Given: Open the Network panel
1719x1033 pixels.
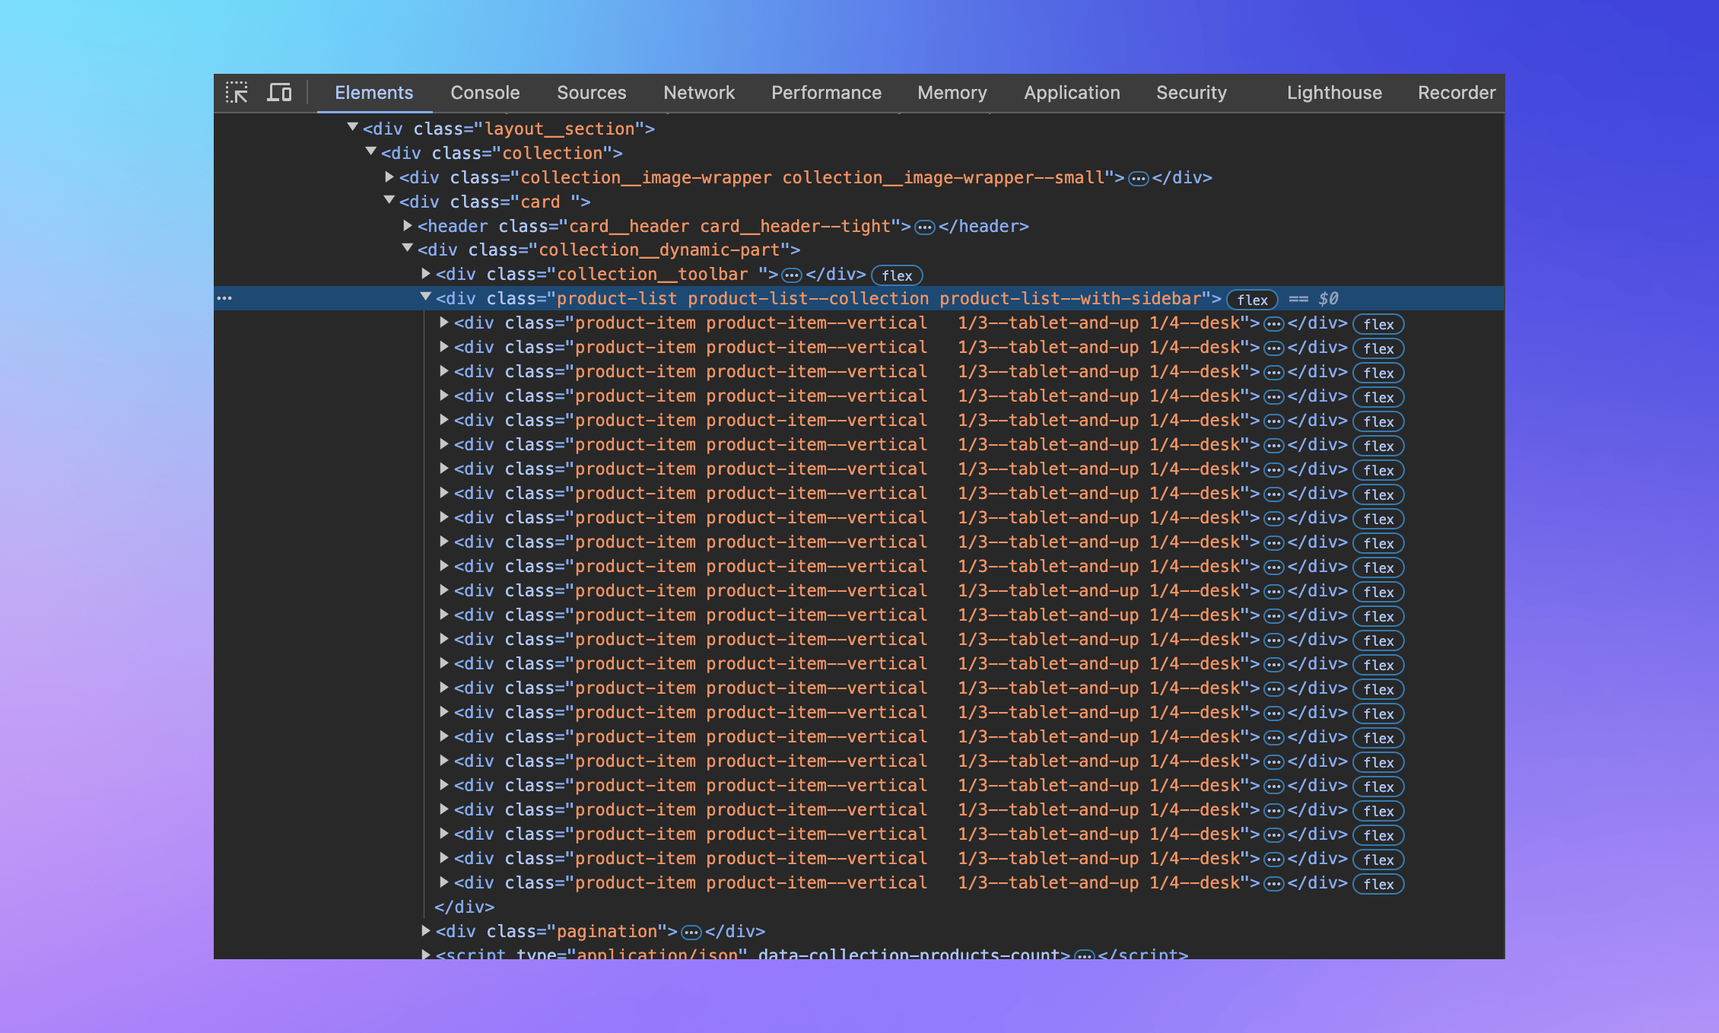Looking at the screenshot, I should 699,93.
